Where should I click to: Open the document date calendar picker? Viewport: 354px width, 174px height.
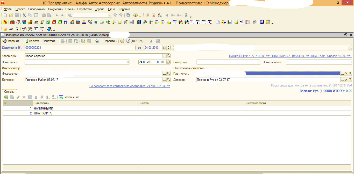164,48
